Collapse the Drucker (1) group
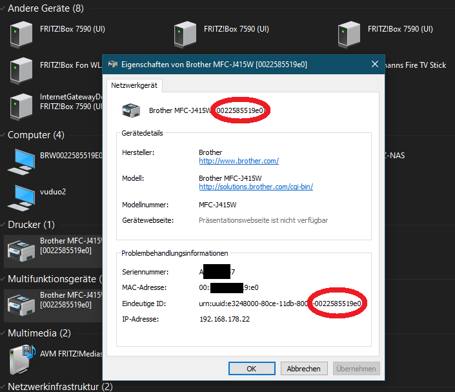Viewport: 455px width, 392px height. coord(3,225)
